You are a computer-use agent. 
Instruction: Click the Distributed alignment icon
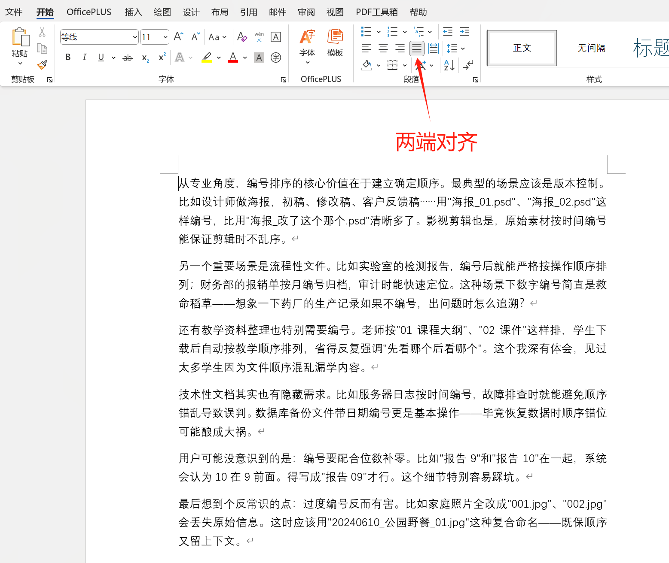[433, 48]
